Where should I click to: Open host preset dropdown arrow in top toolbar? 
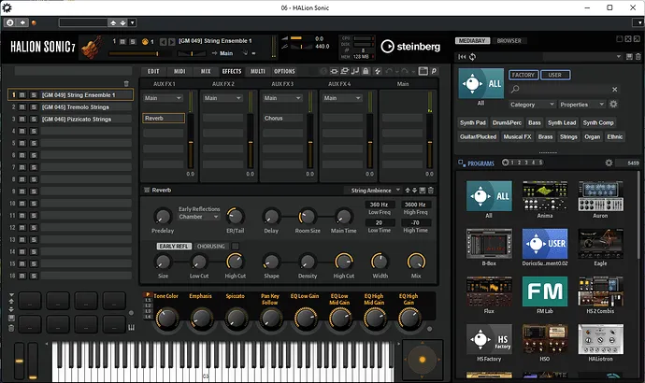tap(132, 22)
